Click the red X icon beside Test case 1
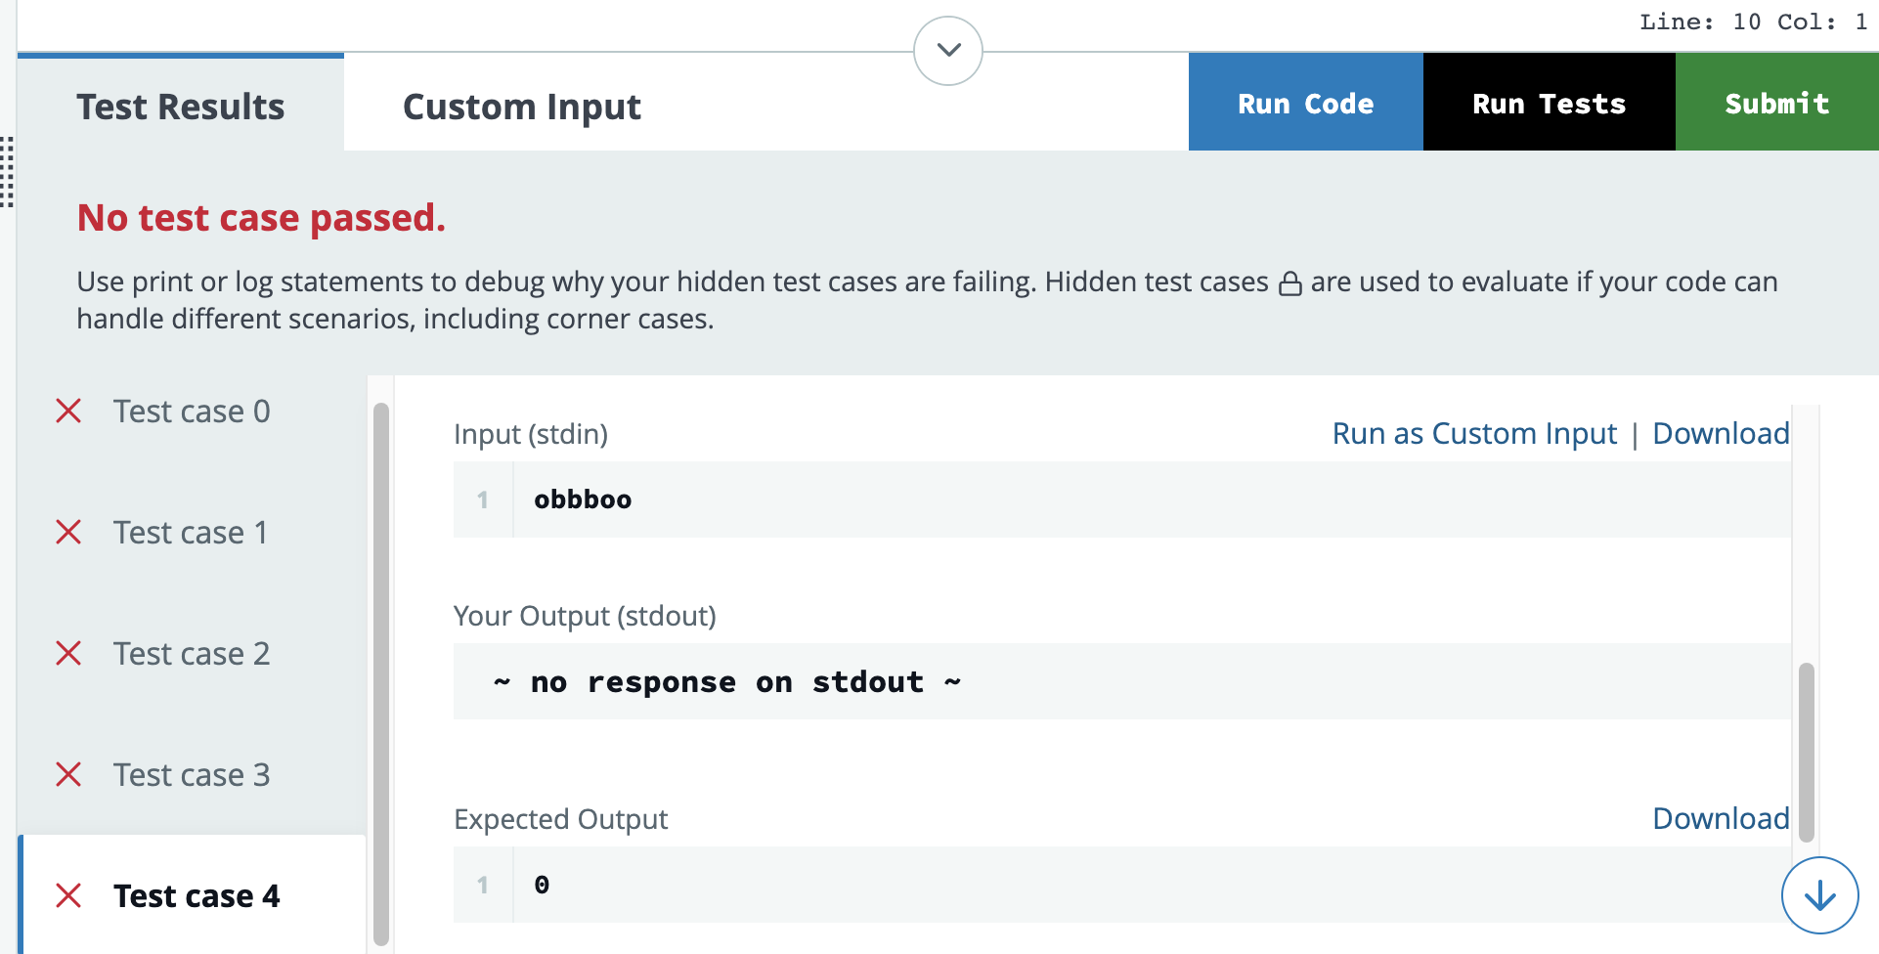Image resolution: width=1879 pixels, height=954 pixels. pyautogui.click(x=68, y=532)
